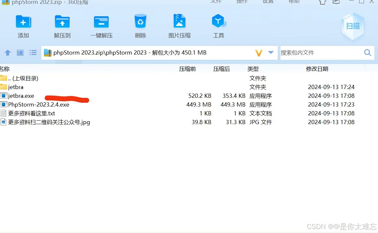The width and height of the screenshot is (378, 233).
Task: Open the 图片压缩 image compression tool
Action: [x=179, y=21]
